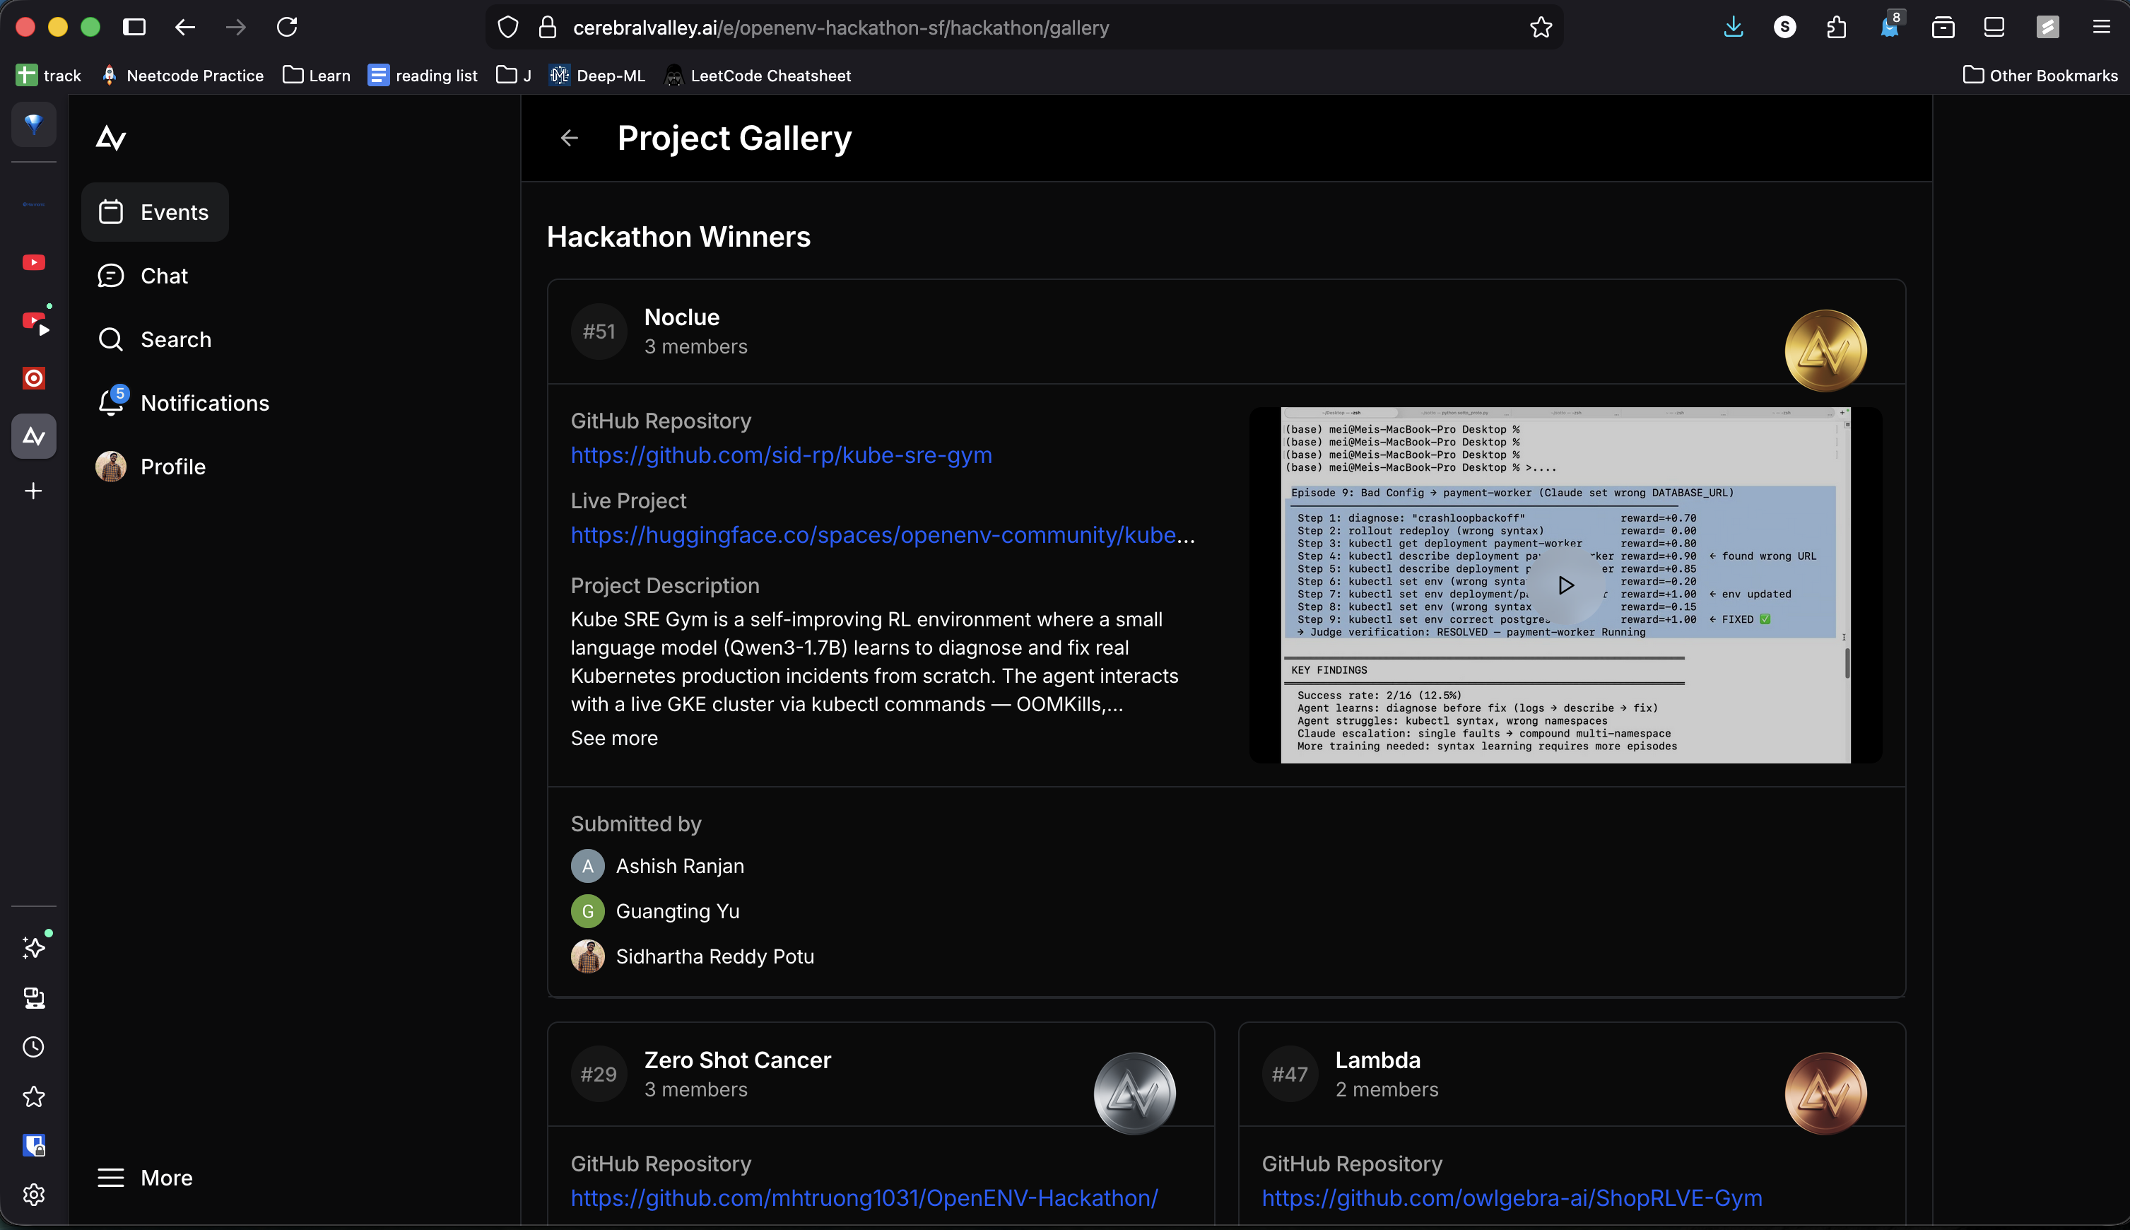Image resolution: width=2130 pixels, height=1230 pixels.
Task: Open the huggingface Live Project link
Action: [x=883, y=534]
